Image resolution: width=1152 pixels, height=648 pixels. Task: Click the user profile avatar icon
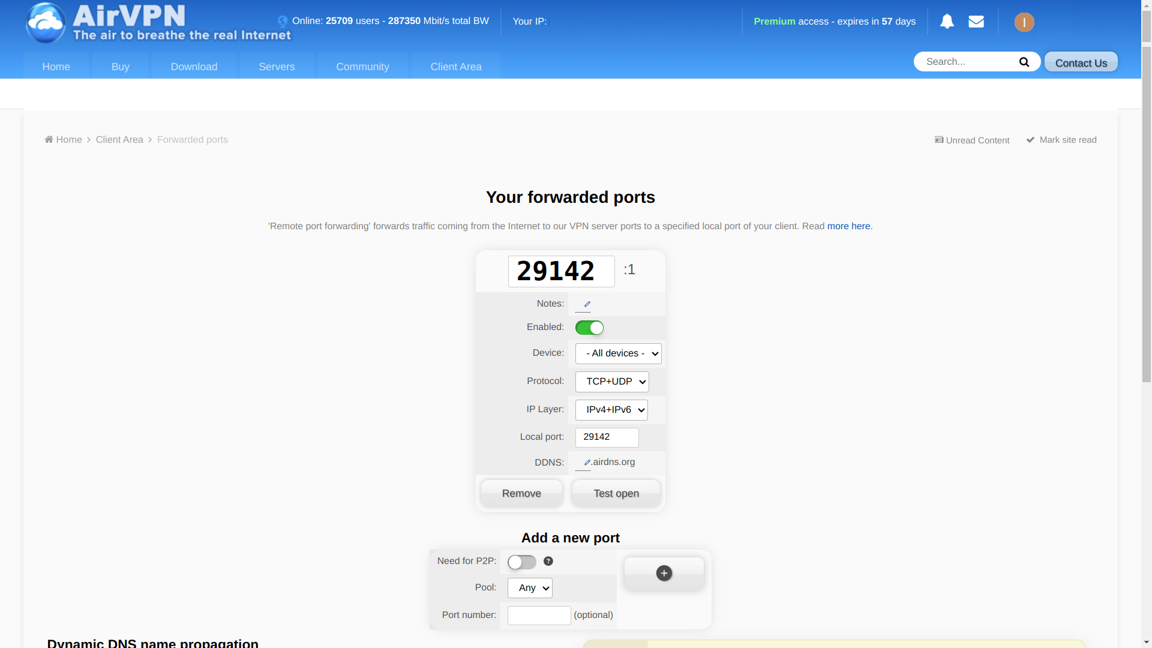pyautogui.click(x=1024, y=22)
